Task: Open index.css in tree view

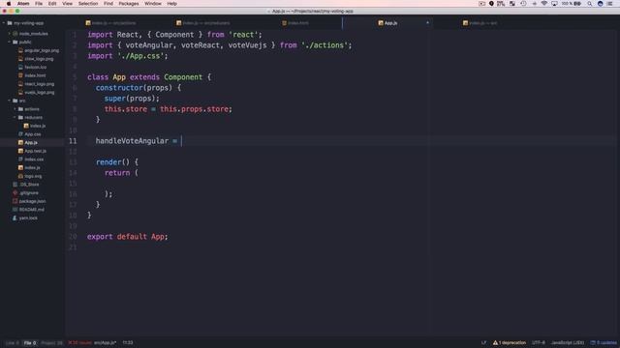Action: coord(34,159)
